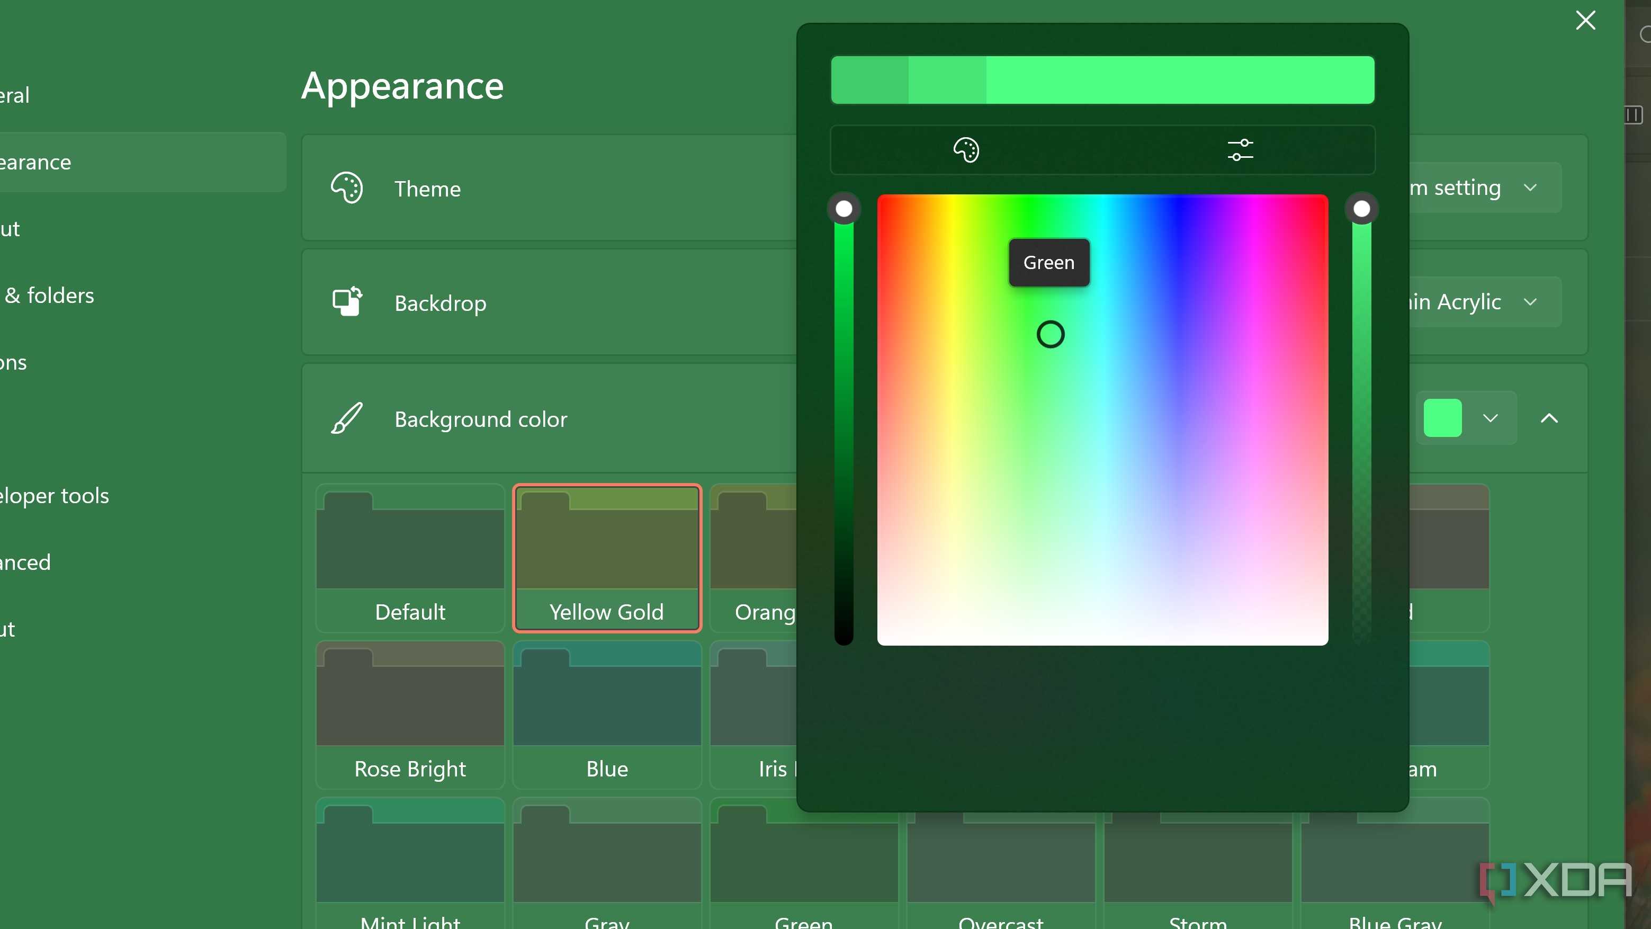Open the Appearance settings page in sidebar
Image resolution: width=1651 pixels, height=929 pixels.
[x=142, y=162]
